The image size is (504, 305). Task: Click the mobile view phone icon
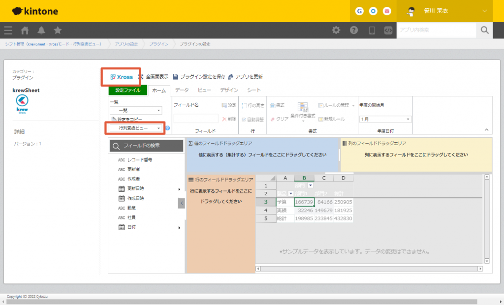tap(372, 30)
